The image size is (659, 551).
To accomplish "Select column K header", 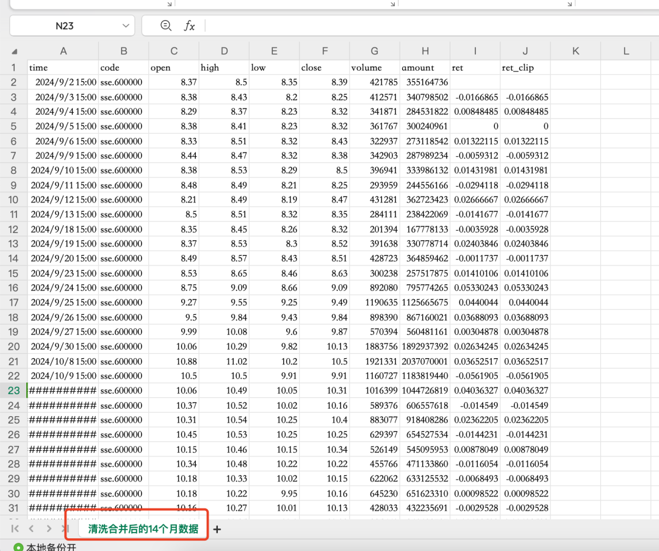I will (x=575, y=51).
